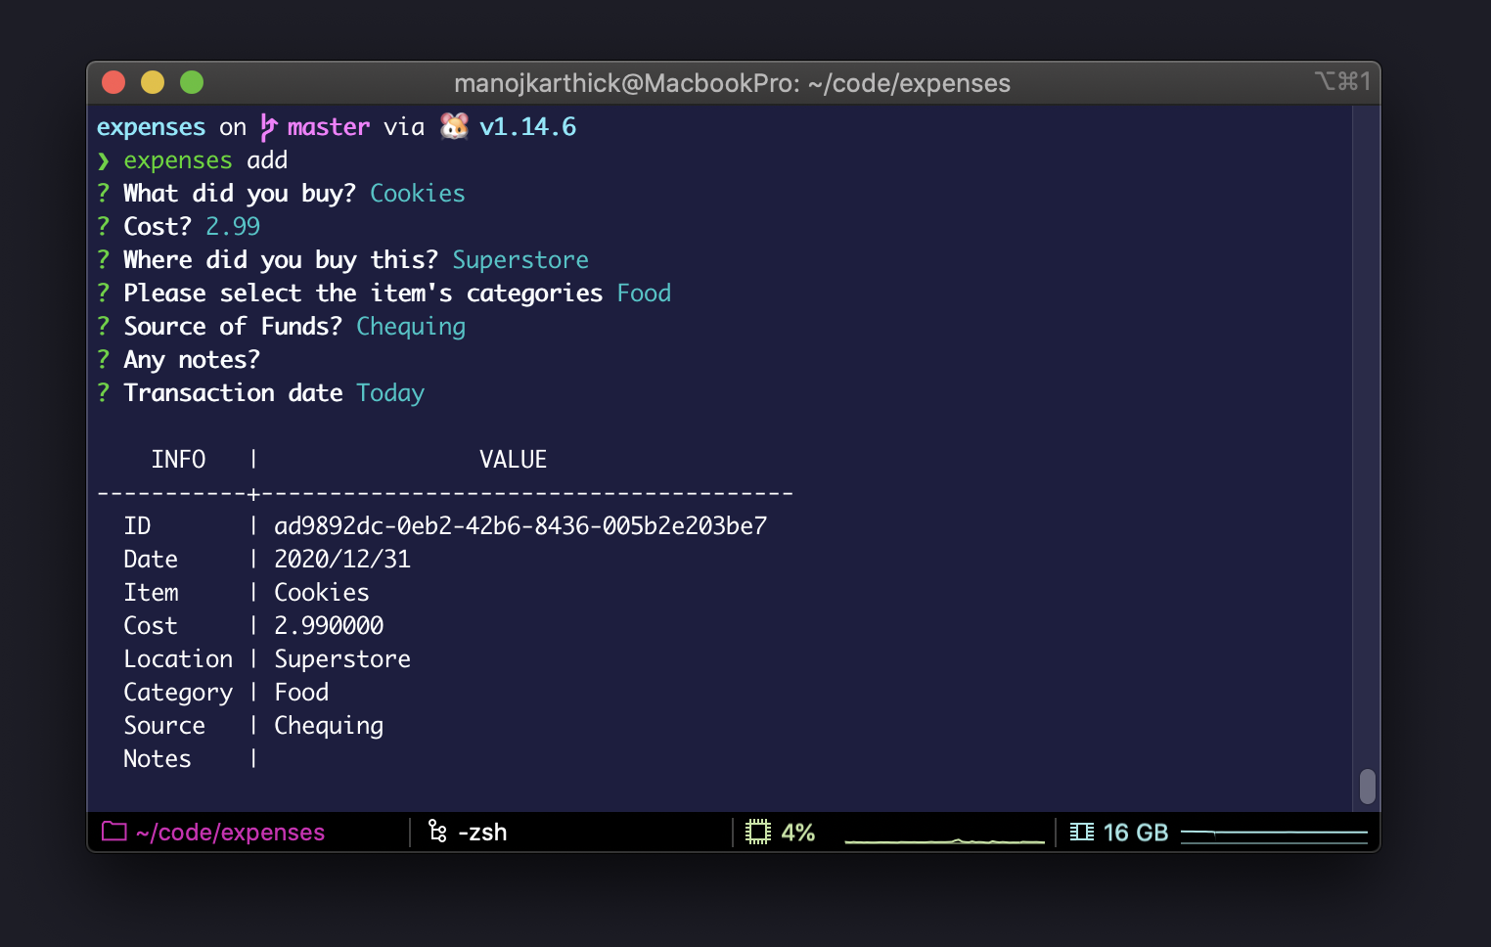Click the shell process icon beside -zsh
This screenshot has height=947, width=1491.
pyautogui.click(x=438, y=832)
